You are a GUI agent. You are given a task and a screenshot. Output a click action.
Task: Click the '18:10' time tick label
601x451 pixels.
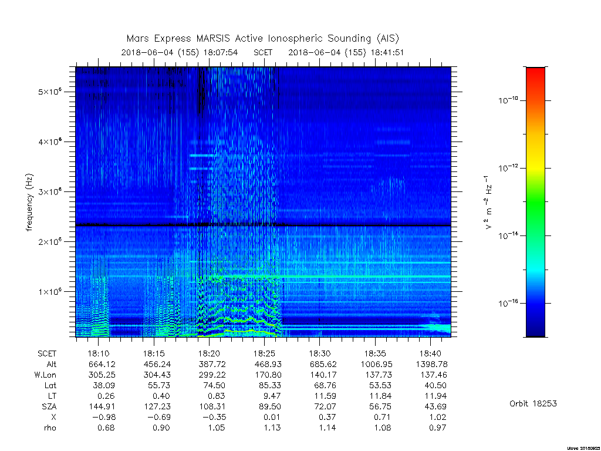(x=99, y=354)
